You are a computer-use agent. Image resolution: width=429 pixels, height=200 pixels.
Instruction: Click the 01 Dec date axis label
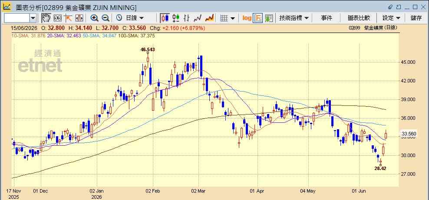(x=40, y=191)
